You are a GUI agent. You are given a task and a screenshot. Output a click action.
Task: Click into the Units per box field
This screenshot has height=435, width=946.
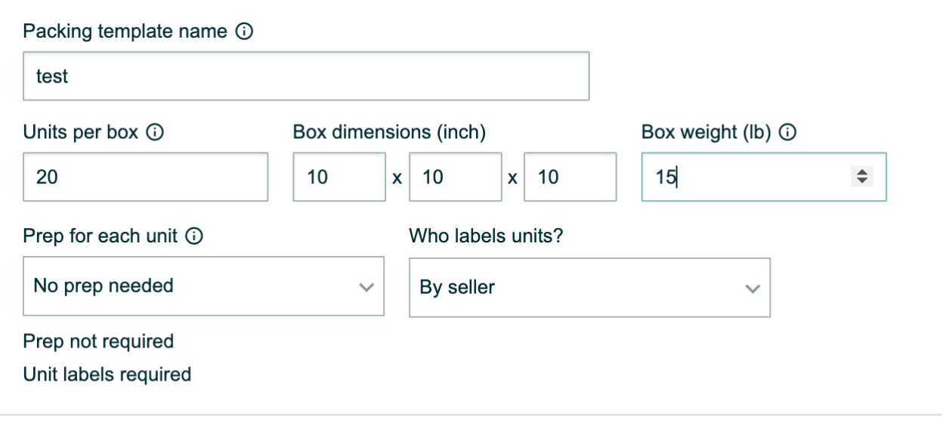tap(145, 177)
